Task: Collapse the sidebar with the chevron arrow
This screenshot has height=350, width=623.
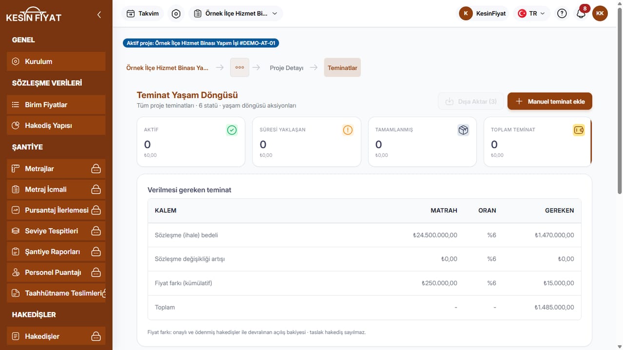Action: click(99, 15)
